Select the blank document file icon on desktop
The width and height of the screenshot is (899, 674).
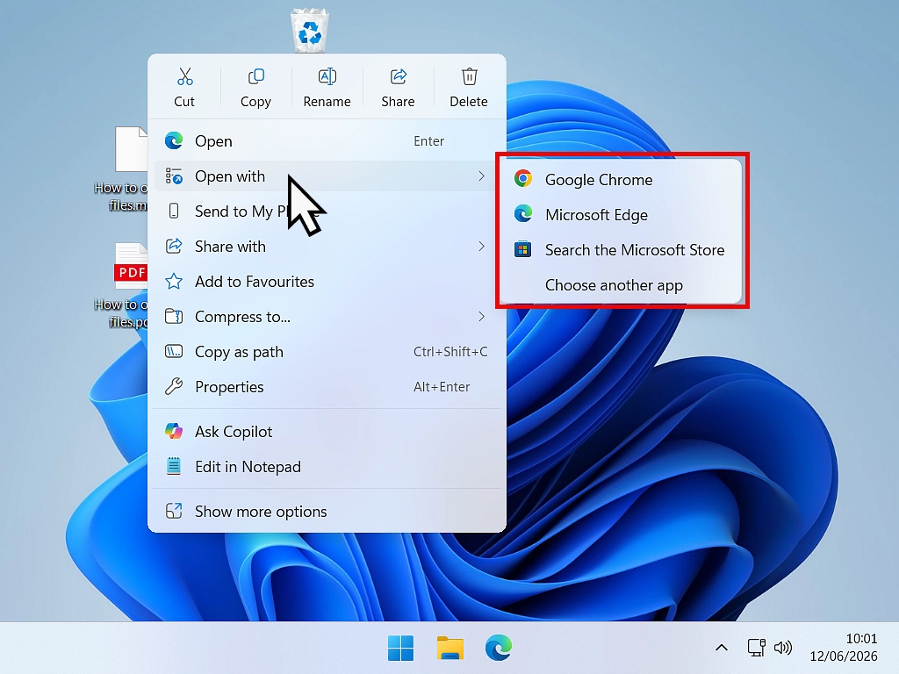[132, 149]
